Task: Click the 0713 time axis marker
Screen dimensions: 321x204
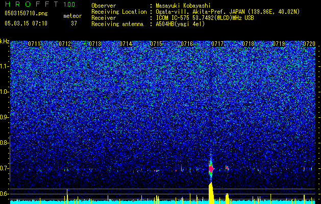Action: (x=95, y=44)
